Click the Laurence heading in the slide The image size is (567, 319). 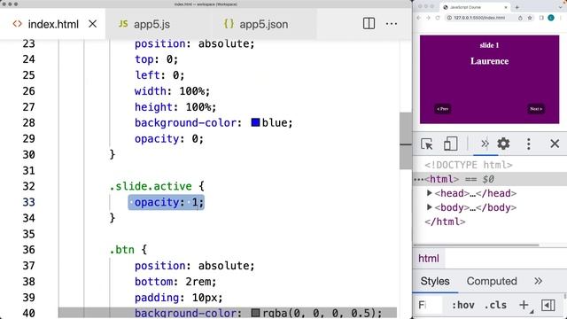pos(489,61)
